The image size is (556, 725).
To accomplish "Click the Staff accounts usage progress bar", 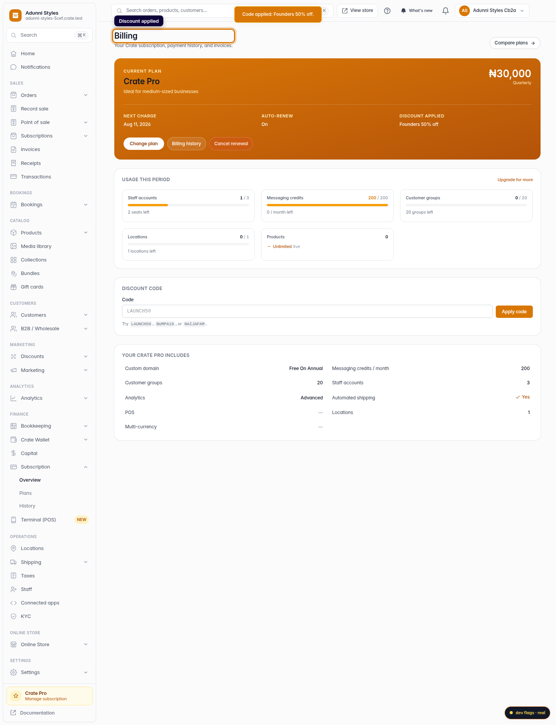I will click(188, 205).
